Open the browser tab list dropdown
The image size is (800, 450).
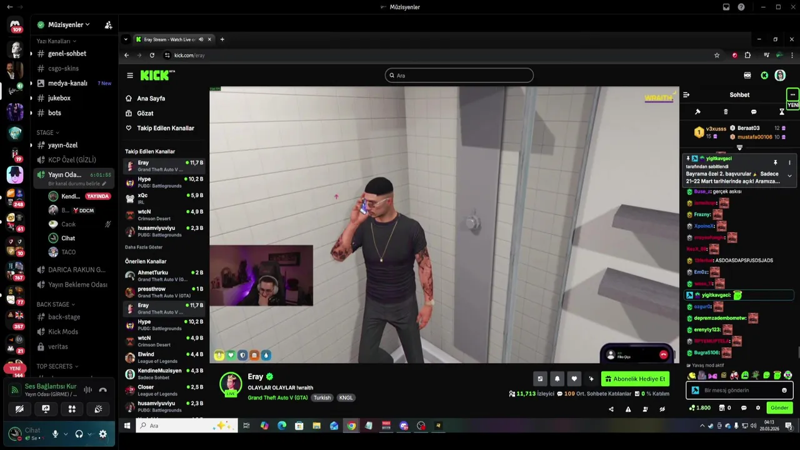coord(126,39)
